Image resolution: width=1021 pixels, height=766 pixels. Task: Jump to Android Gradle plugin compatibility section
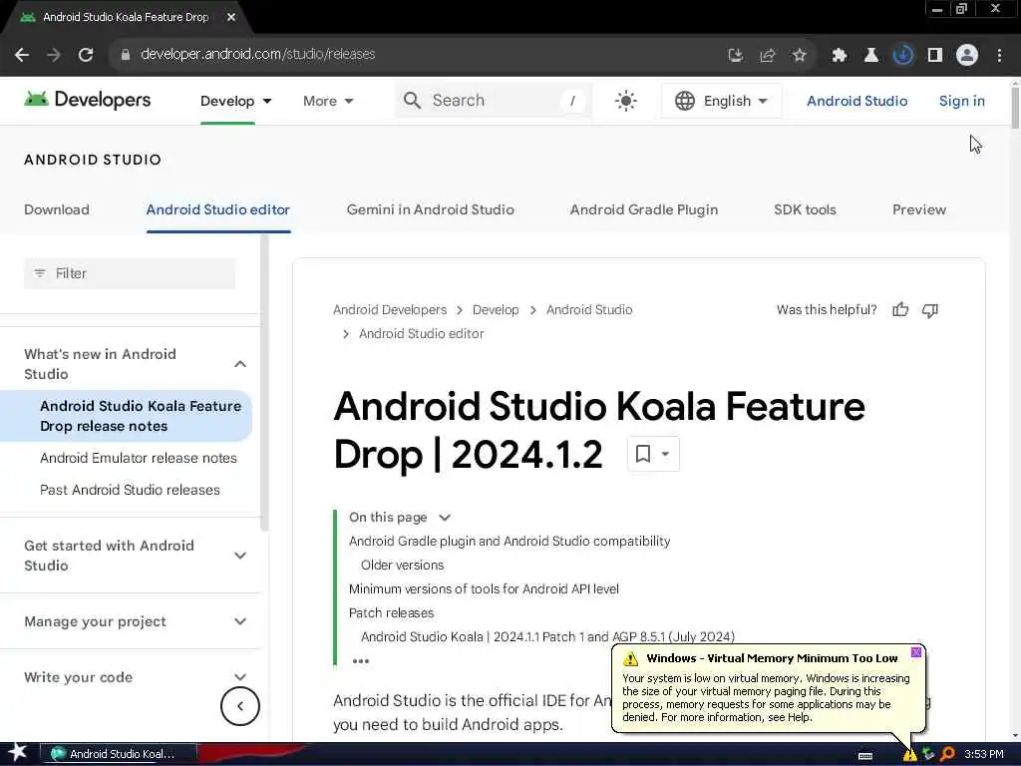510,542
